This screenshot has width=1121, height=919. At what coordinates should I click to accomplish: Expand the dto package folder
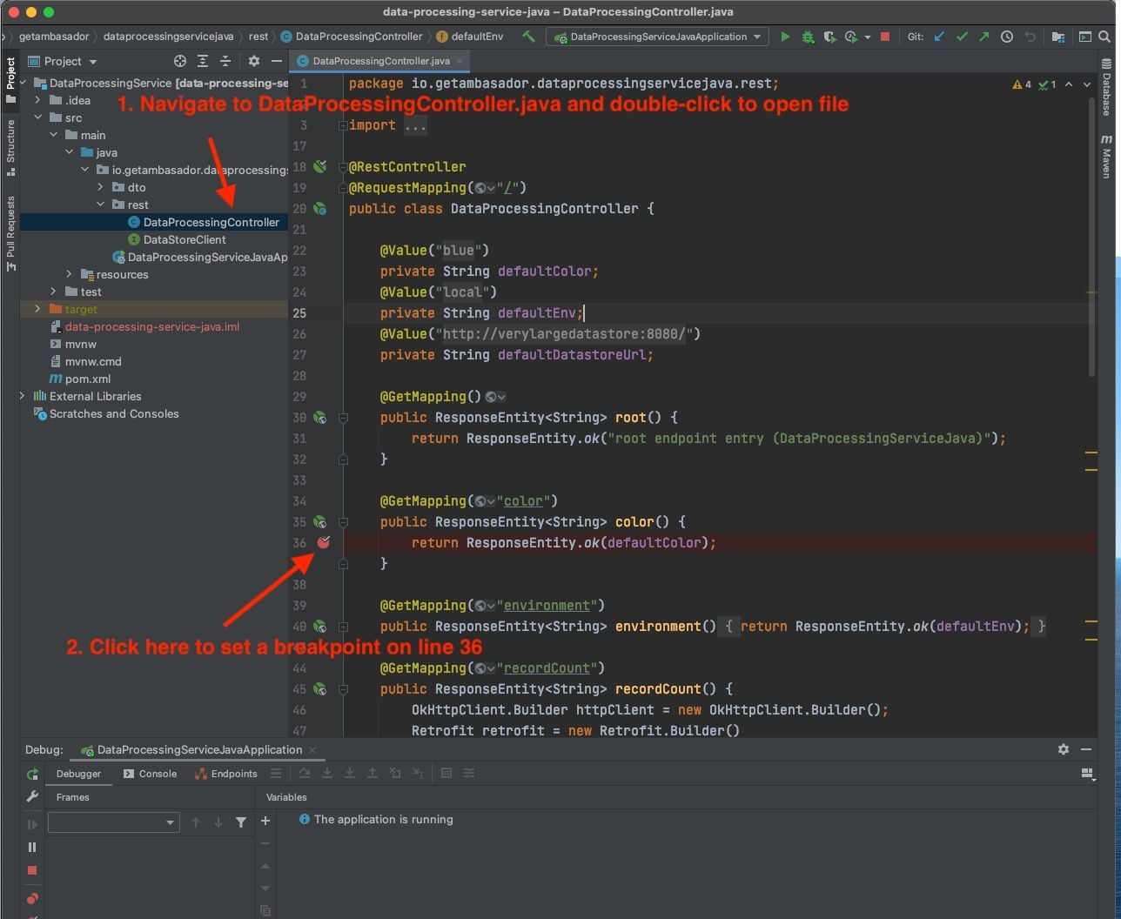click(x=101, y=187)
